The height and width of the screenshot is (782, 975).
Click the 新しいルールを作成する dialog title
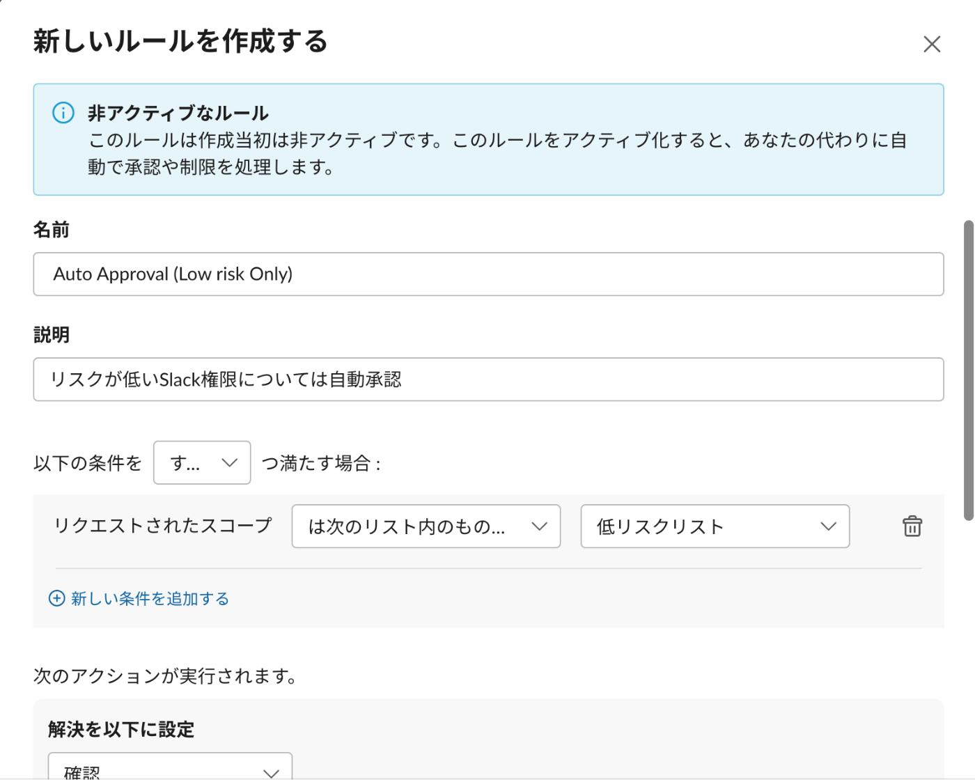(x=180, y=42)
